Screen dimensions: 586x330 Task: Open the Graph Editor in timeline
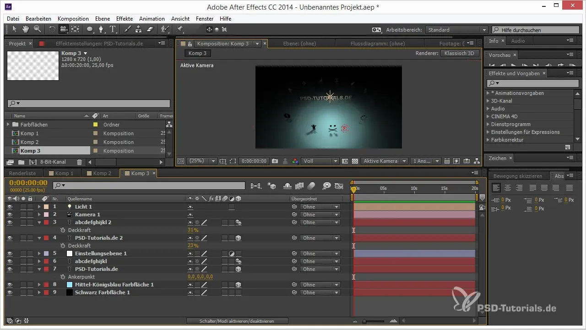339,186
